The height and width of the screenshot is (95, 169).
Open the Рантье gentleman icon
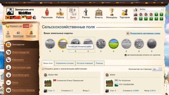[x=86, y=12]
